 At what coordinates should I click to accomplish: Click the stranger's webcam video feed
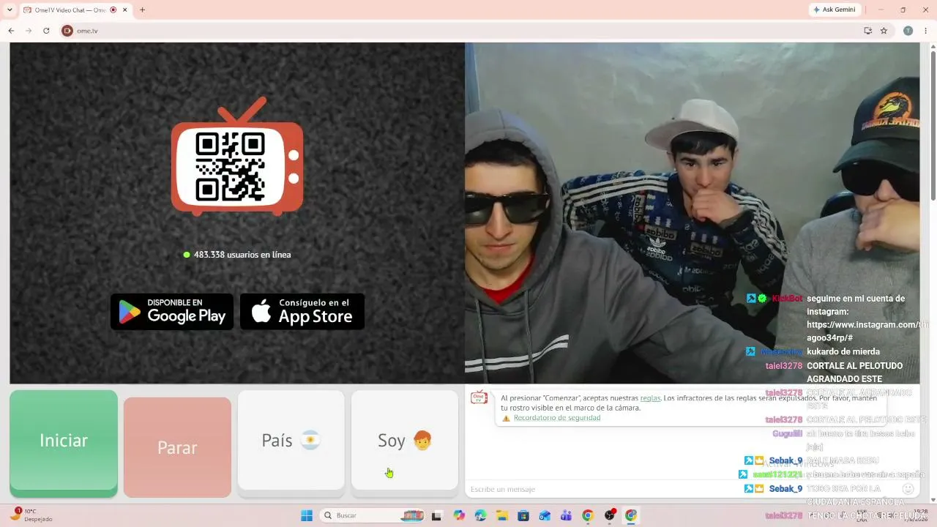click(692, 213)
